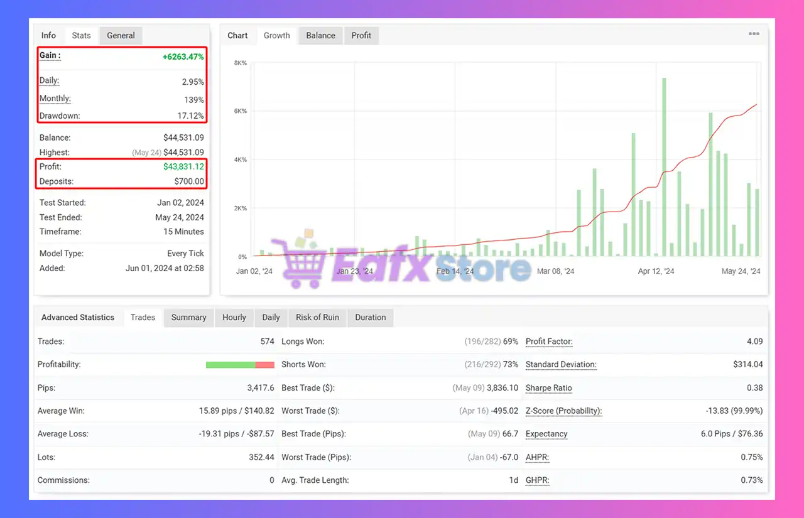Image resolution: width=804 pixels, height=518 pixels.
Task: Click the Expectancy label
Action: click(x=546, y=434)
